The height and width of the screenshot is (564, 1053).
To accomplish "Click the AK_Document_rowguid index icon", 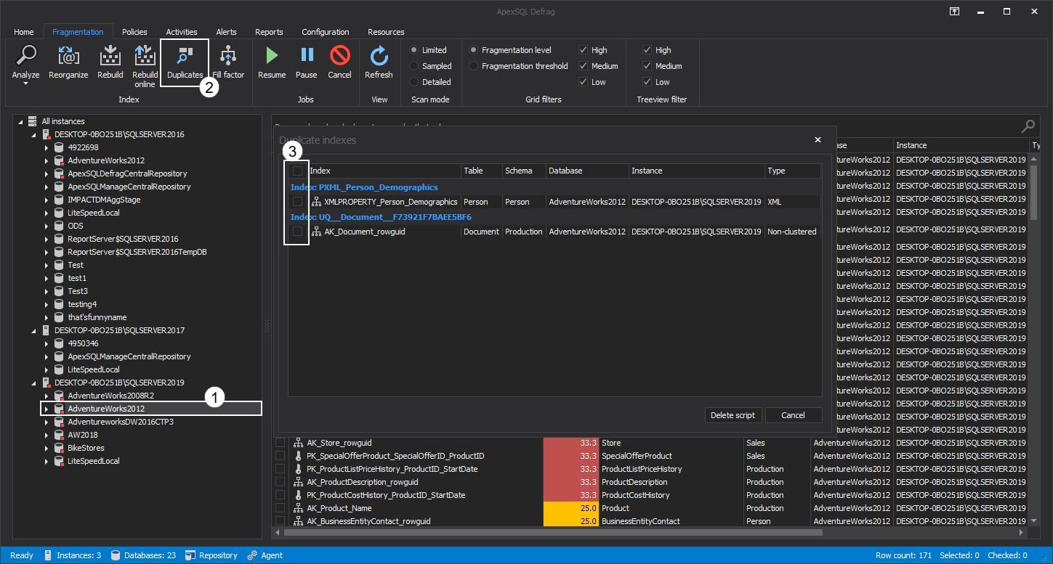I will [317, 232].
